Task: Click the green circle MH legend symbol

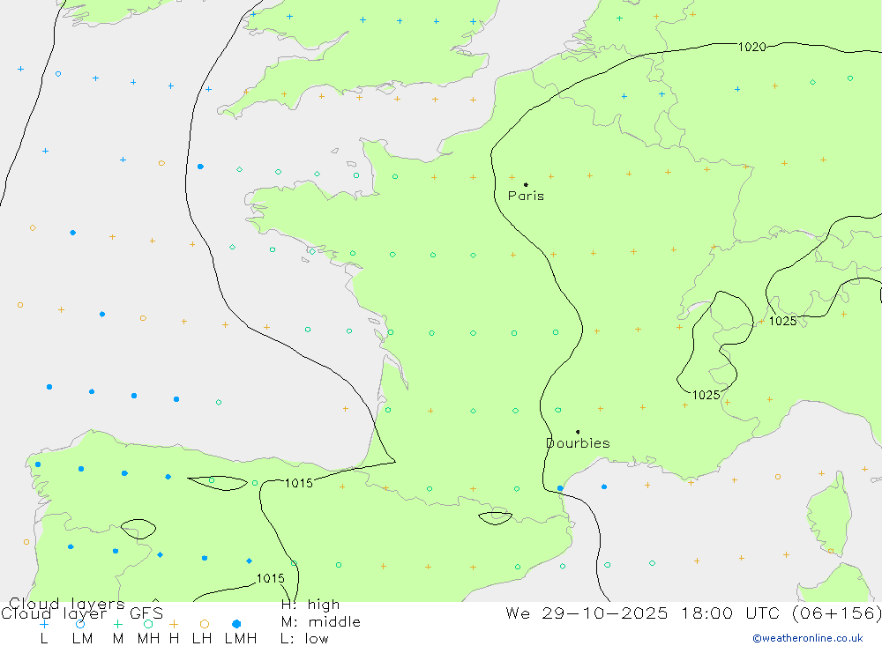Action: click(148, 624)
